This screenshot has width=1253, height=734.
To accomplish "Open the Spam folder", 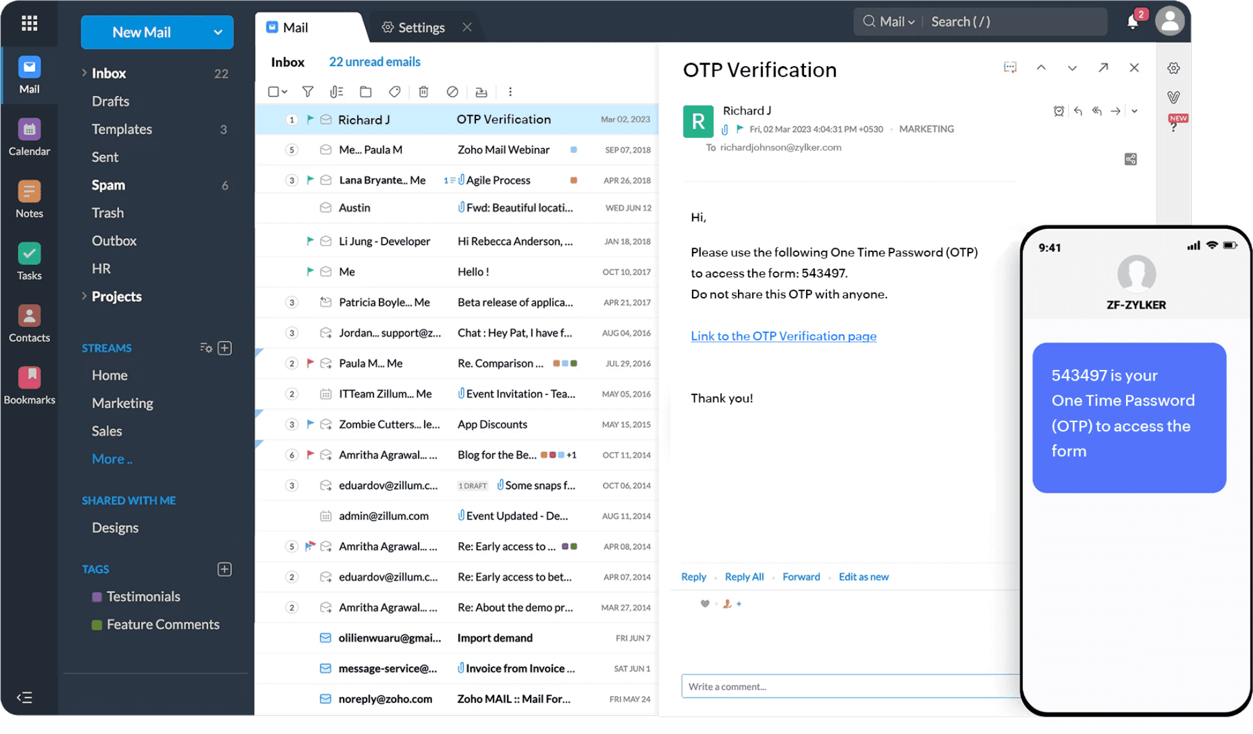I will click(108, 185).
